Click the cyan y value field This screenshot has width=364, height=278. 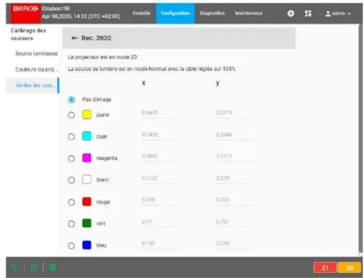234,135
